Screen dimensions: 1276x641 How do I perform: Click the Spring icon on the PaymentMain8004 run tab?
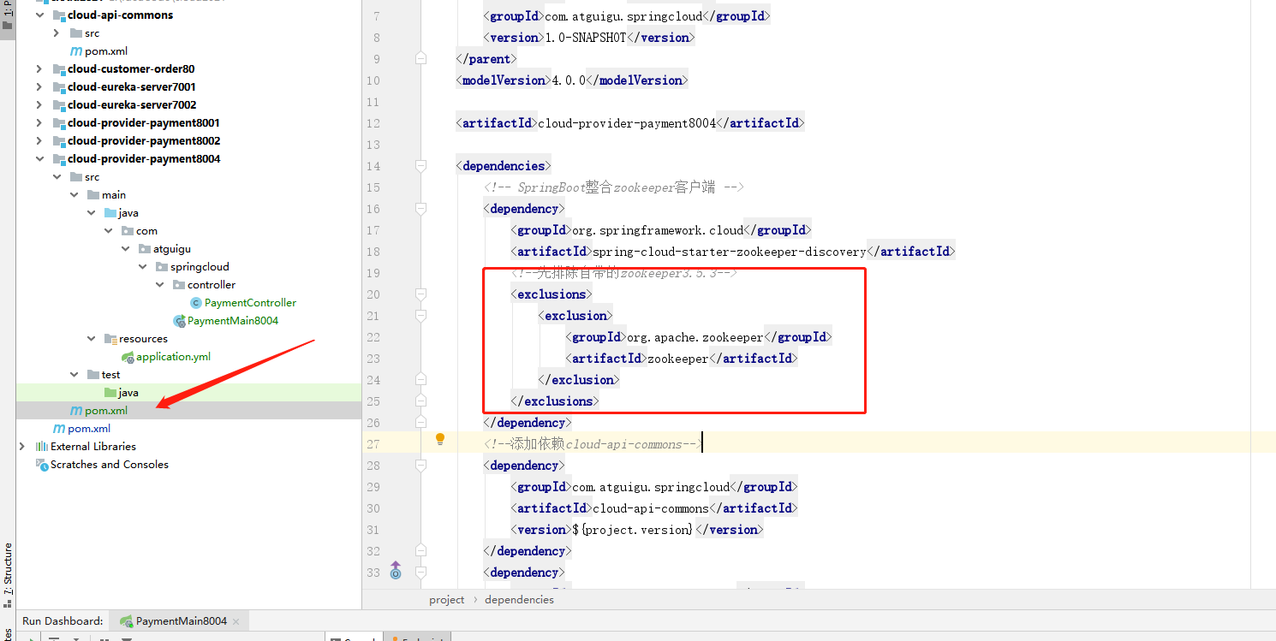coord(126,621)
